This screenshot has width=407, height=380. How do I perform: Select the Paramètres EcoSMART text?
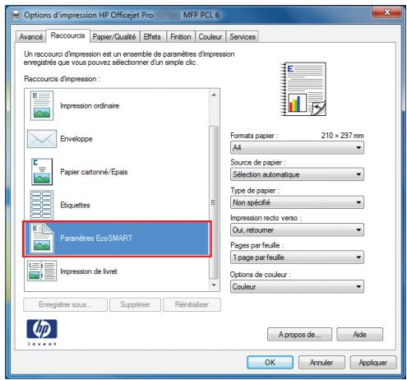[96, 238]
